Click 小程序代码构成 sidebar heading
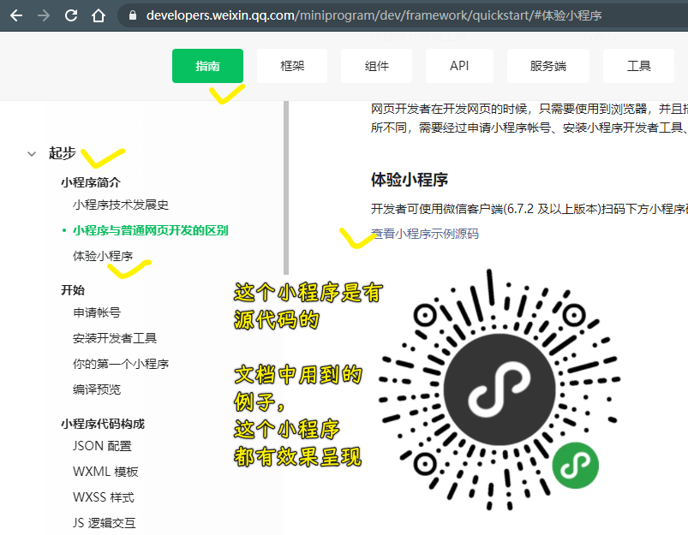This screenshot has height=535, width=688. click(103, 424)
